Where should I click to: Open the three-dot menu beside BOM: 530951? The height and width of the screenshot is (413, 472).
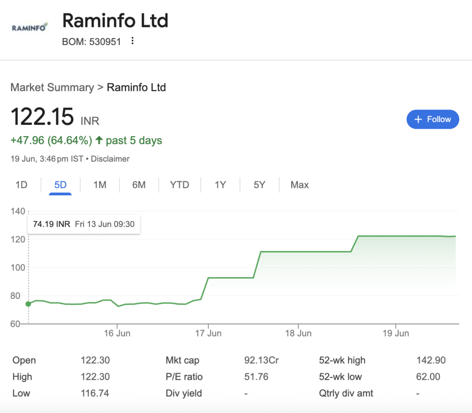point(132,41)
